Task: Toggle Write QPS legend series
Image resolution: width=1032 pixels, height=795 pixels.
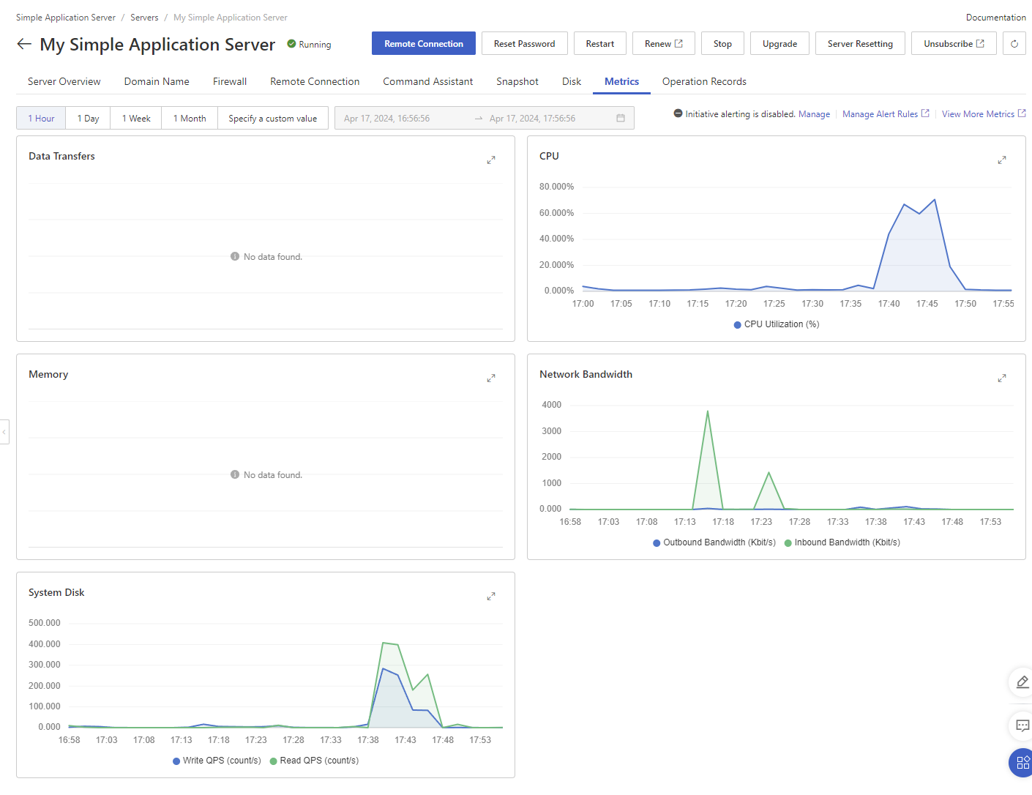Action: [217, 761]
